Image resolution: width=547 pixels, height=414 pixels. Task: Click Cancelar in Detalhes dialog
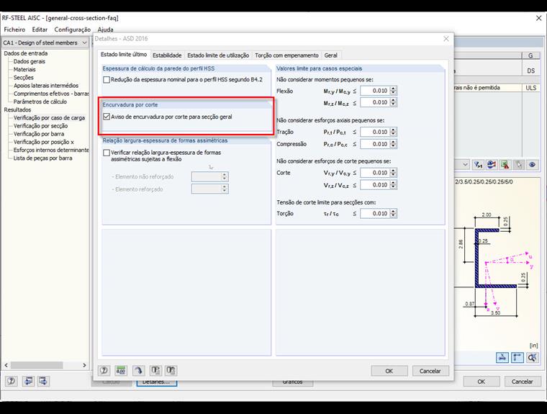point(430,371)
